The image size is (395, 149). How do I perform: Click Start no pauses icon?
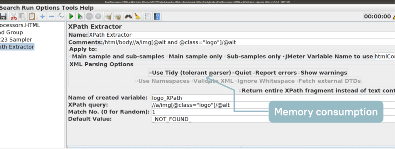[x=80, y=17]
